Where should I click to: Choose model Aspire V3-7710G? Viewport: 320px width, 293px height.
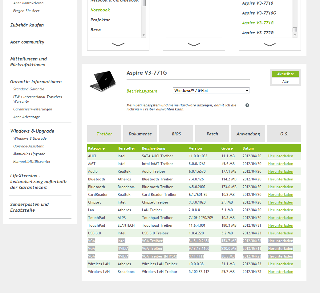point(259,13)
